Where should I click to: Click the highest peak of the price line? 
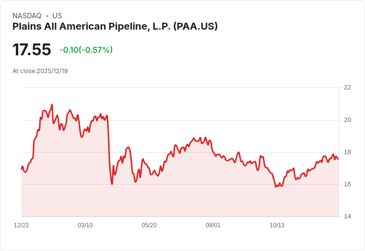[52, 105]
